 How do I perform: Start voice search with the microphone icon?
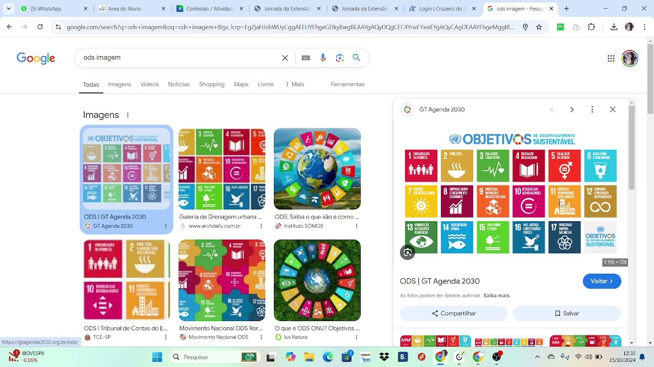click(x=323, y=58)
